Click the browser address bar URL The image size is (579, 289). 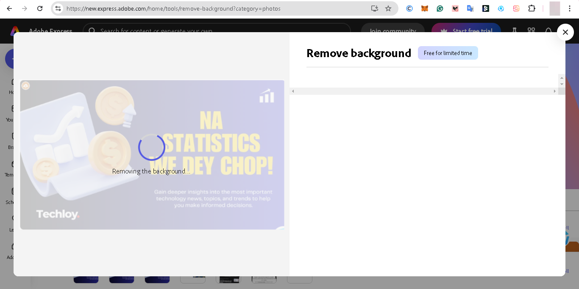coord(174,8)
